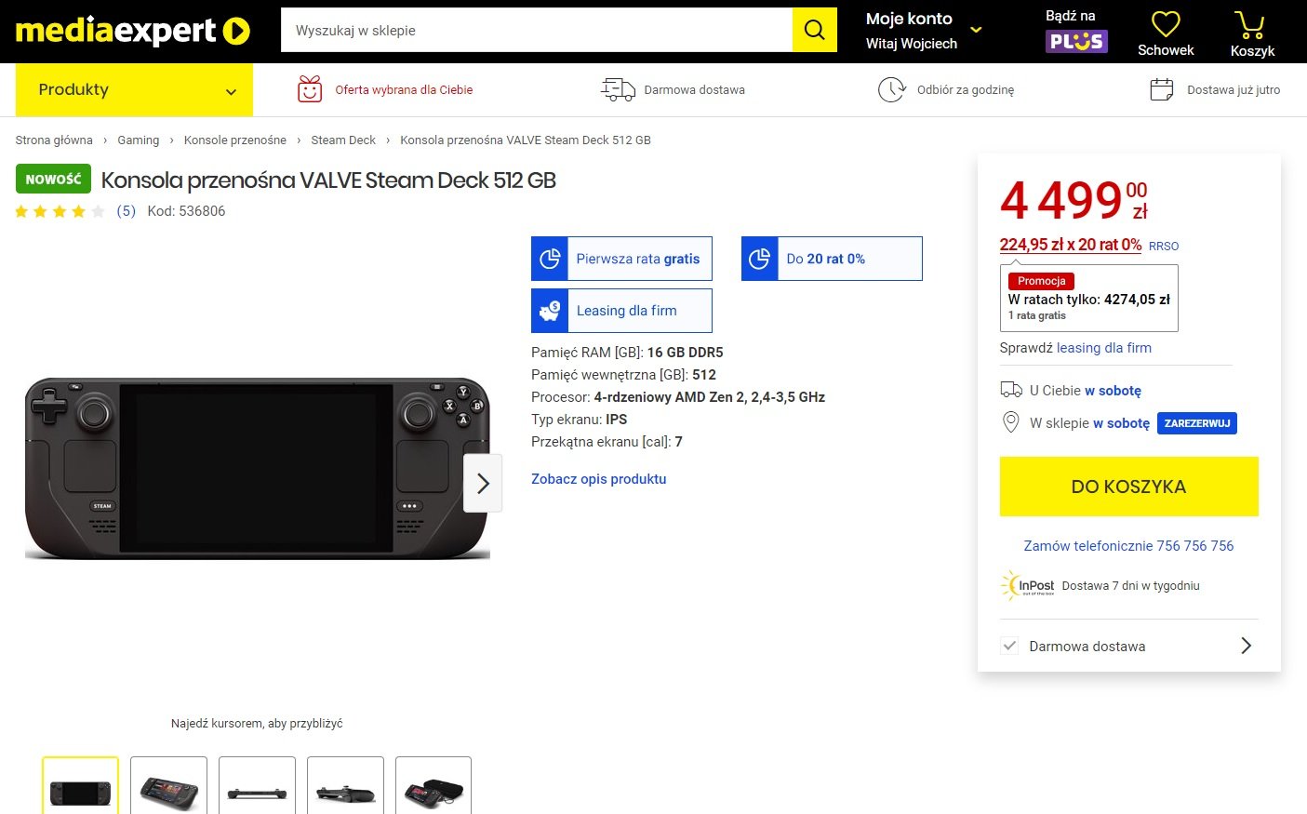This screenshot has width=1307, height=814.
Task: Open the Koszyk shopping cart icon
Action: pos(1251,25)
